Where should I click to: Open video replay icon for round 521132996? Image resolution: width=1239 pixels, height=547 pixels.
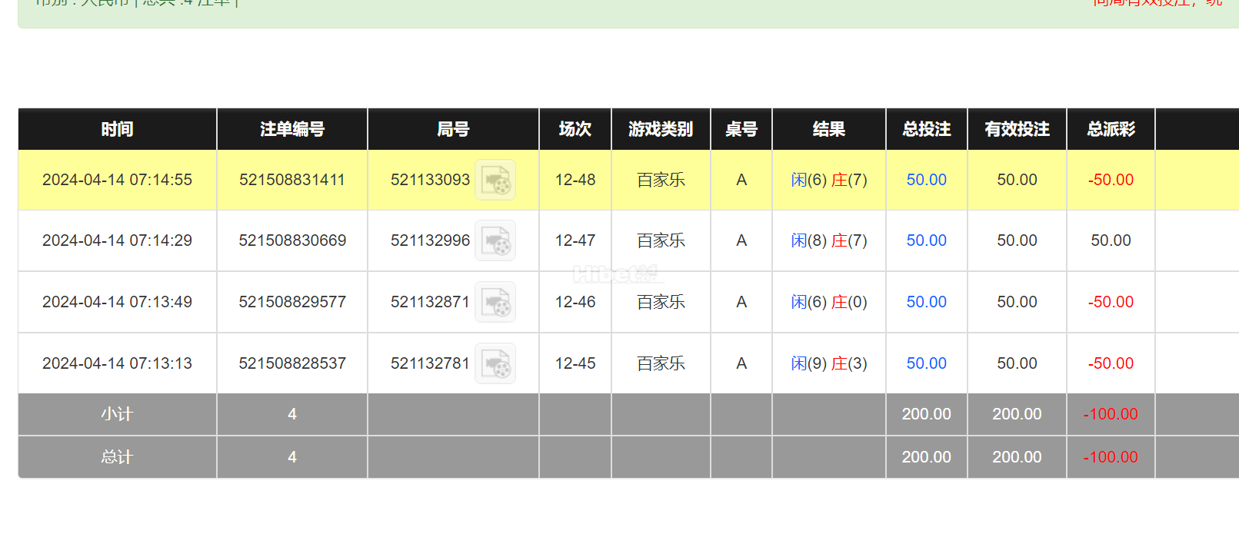point(495,240)
